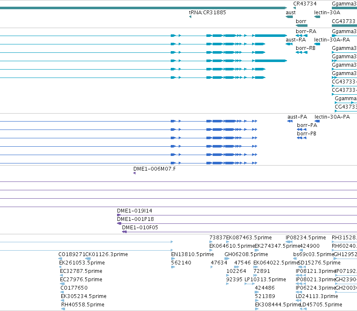This screenshot has width=357, height=311.
Task: Click the IP08021.3prime EST label
Action: pyautogui.click(x=315, y=280)
